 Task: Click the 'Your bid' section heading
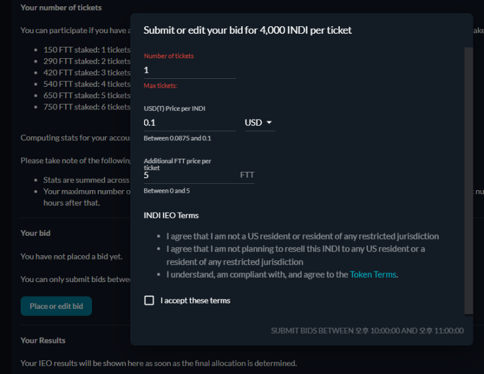[x=36, y=233]
